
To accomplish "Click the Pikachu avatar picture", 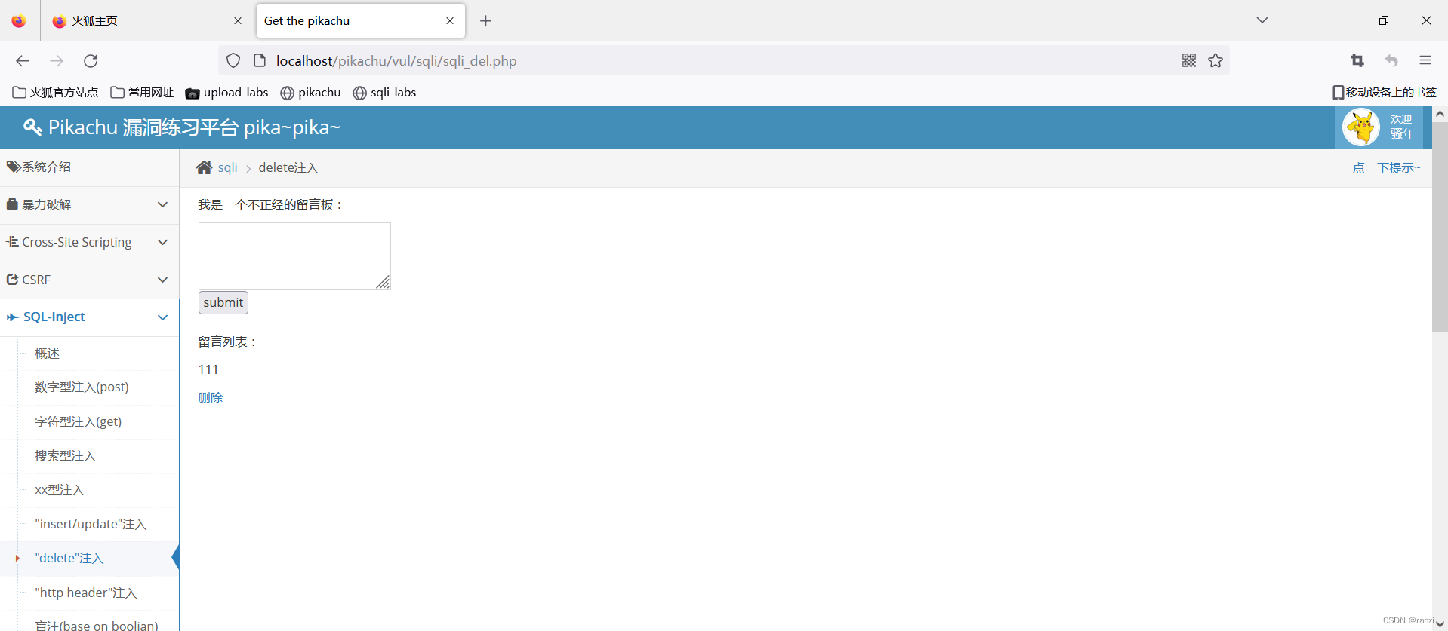I will [x=1361, y=127].
